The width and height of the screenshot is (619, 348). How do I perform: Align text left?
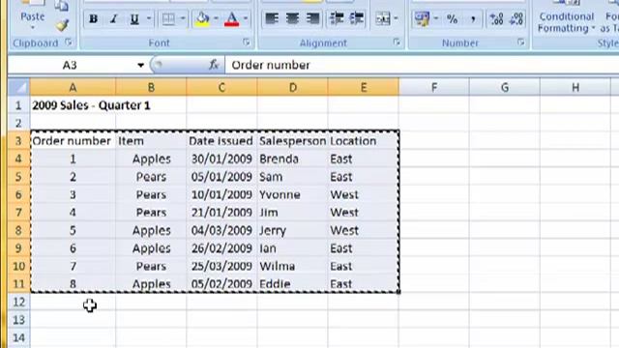pyautogui.click(x=272, y=18)
